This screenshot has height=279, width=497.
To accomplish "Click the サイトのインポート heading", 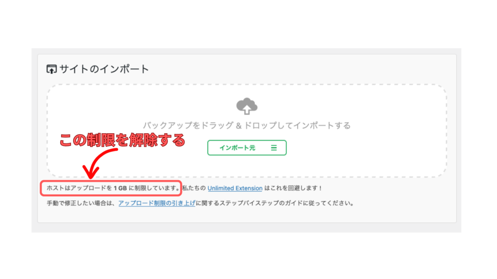I will [x=104, y=69].
